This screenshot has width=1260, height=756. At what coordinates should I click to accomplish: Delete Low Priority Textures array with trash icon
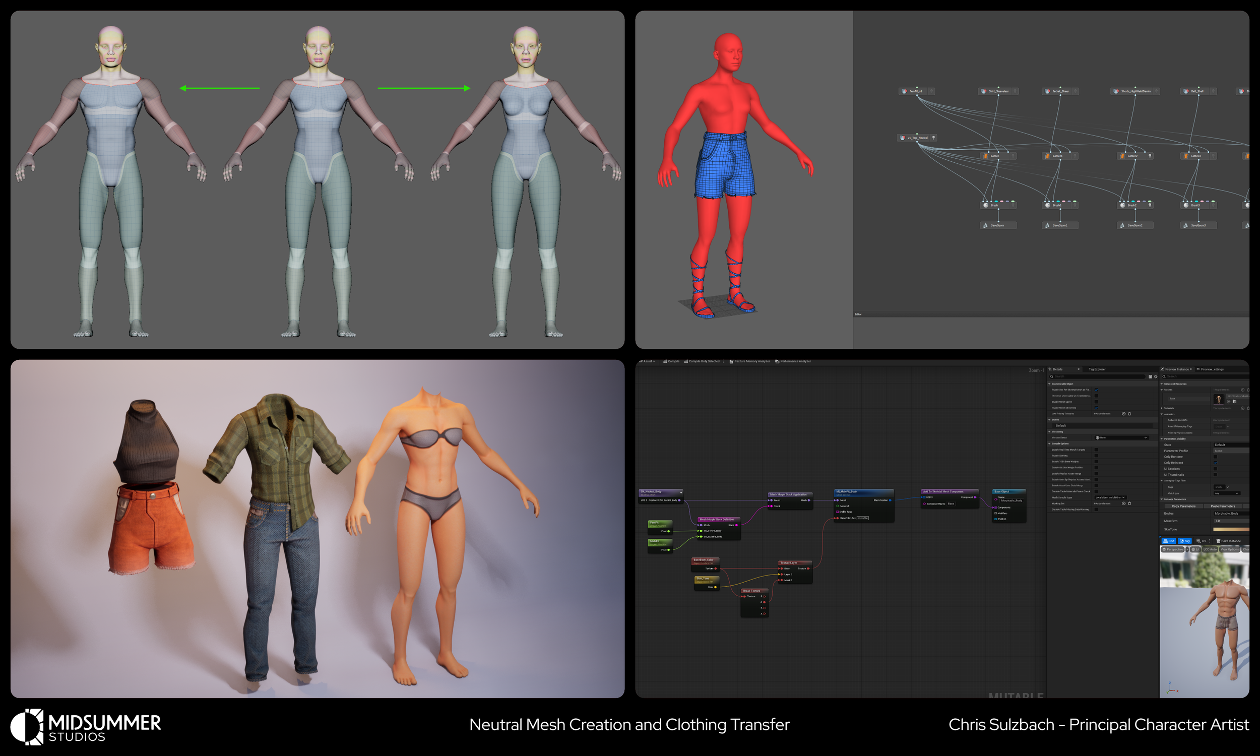1129,414
